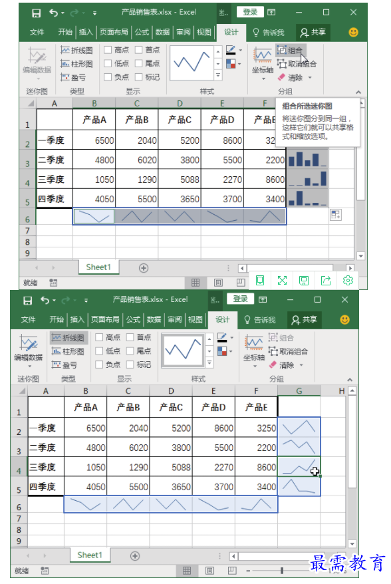Toggle 负点 checkbox in top window

click(x=108, y=77)
